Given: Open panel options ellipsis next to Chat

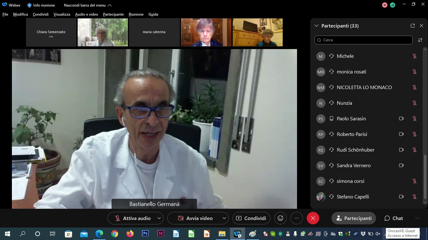Looking at the screenshot, I should coord(417,218).
